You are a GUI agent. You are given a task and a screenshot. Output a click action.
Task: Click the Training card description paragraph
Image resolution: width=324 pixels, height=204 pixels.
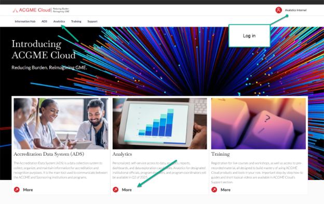(257, 173)
